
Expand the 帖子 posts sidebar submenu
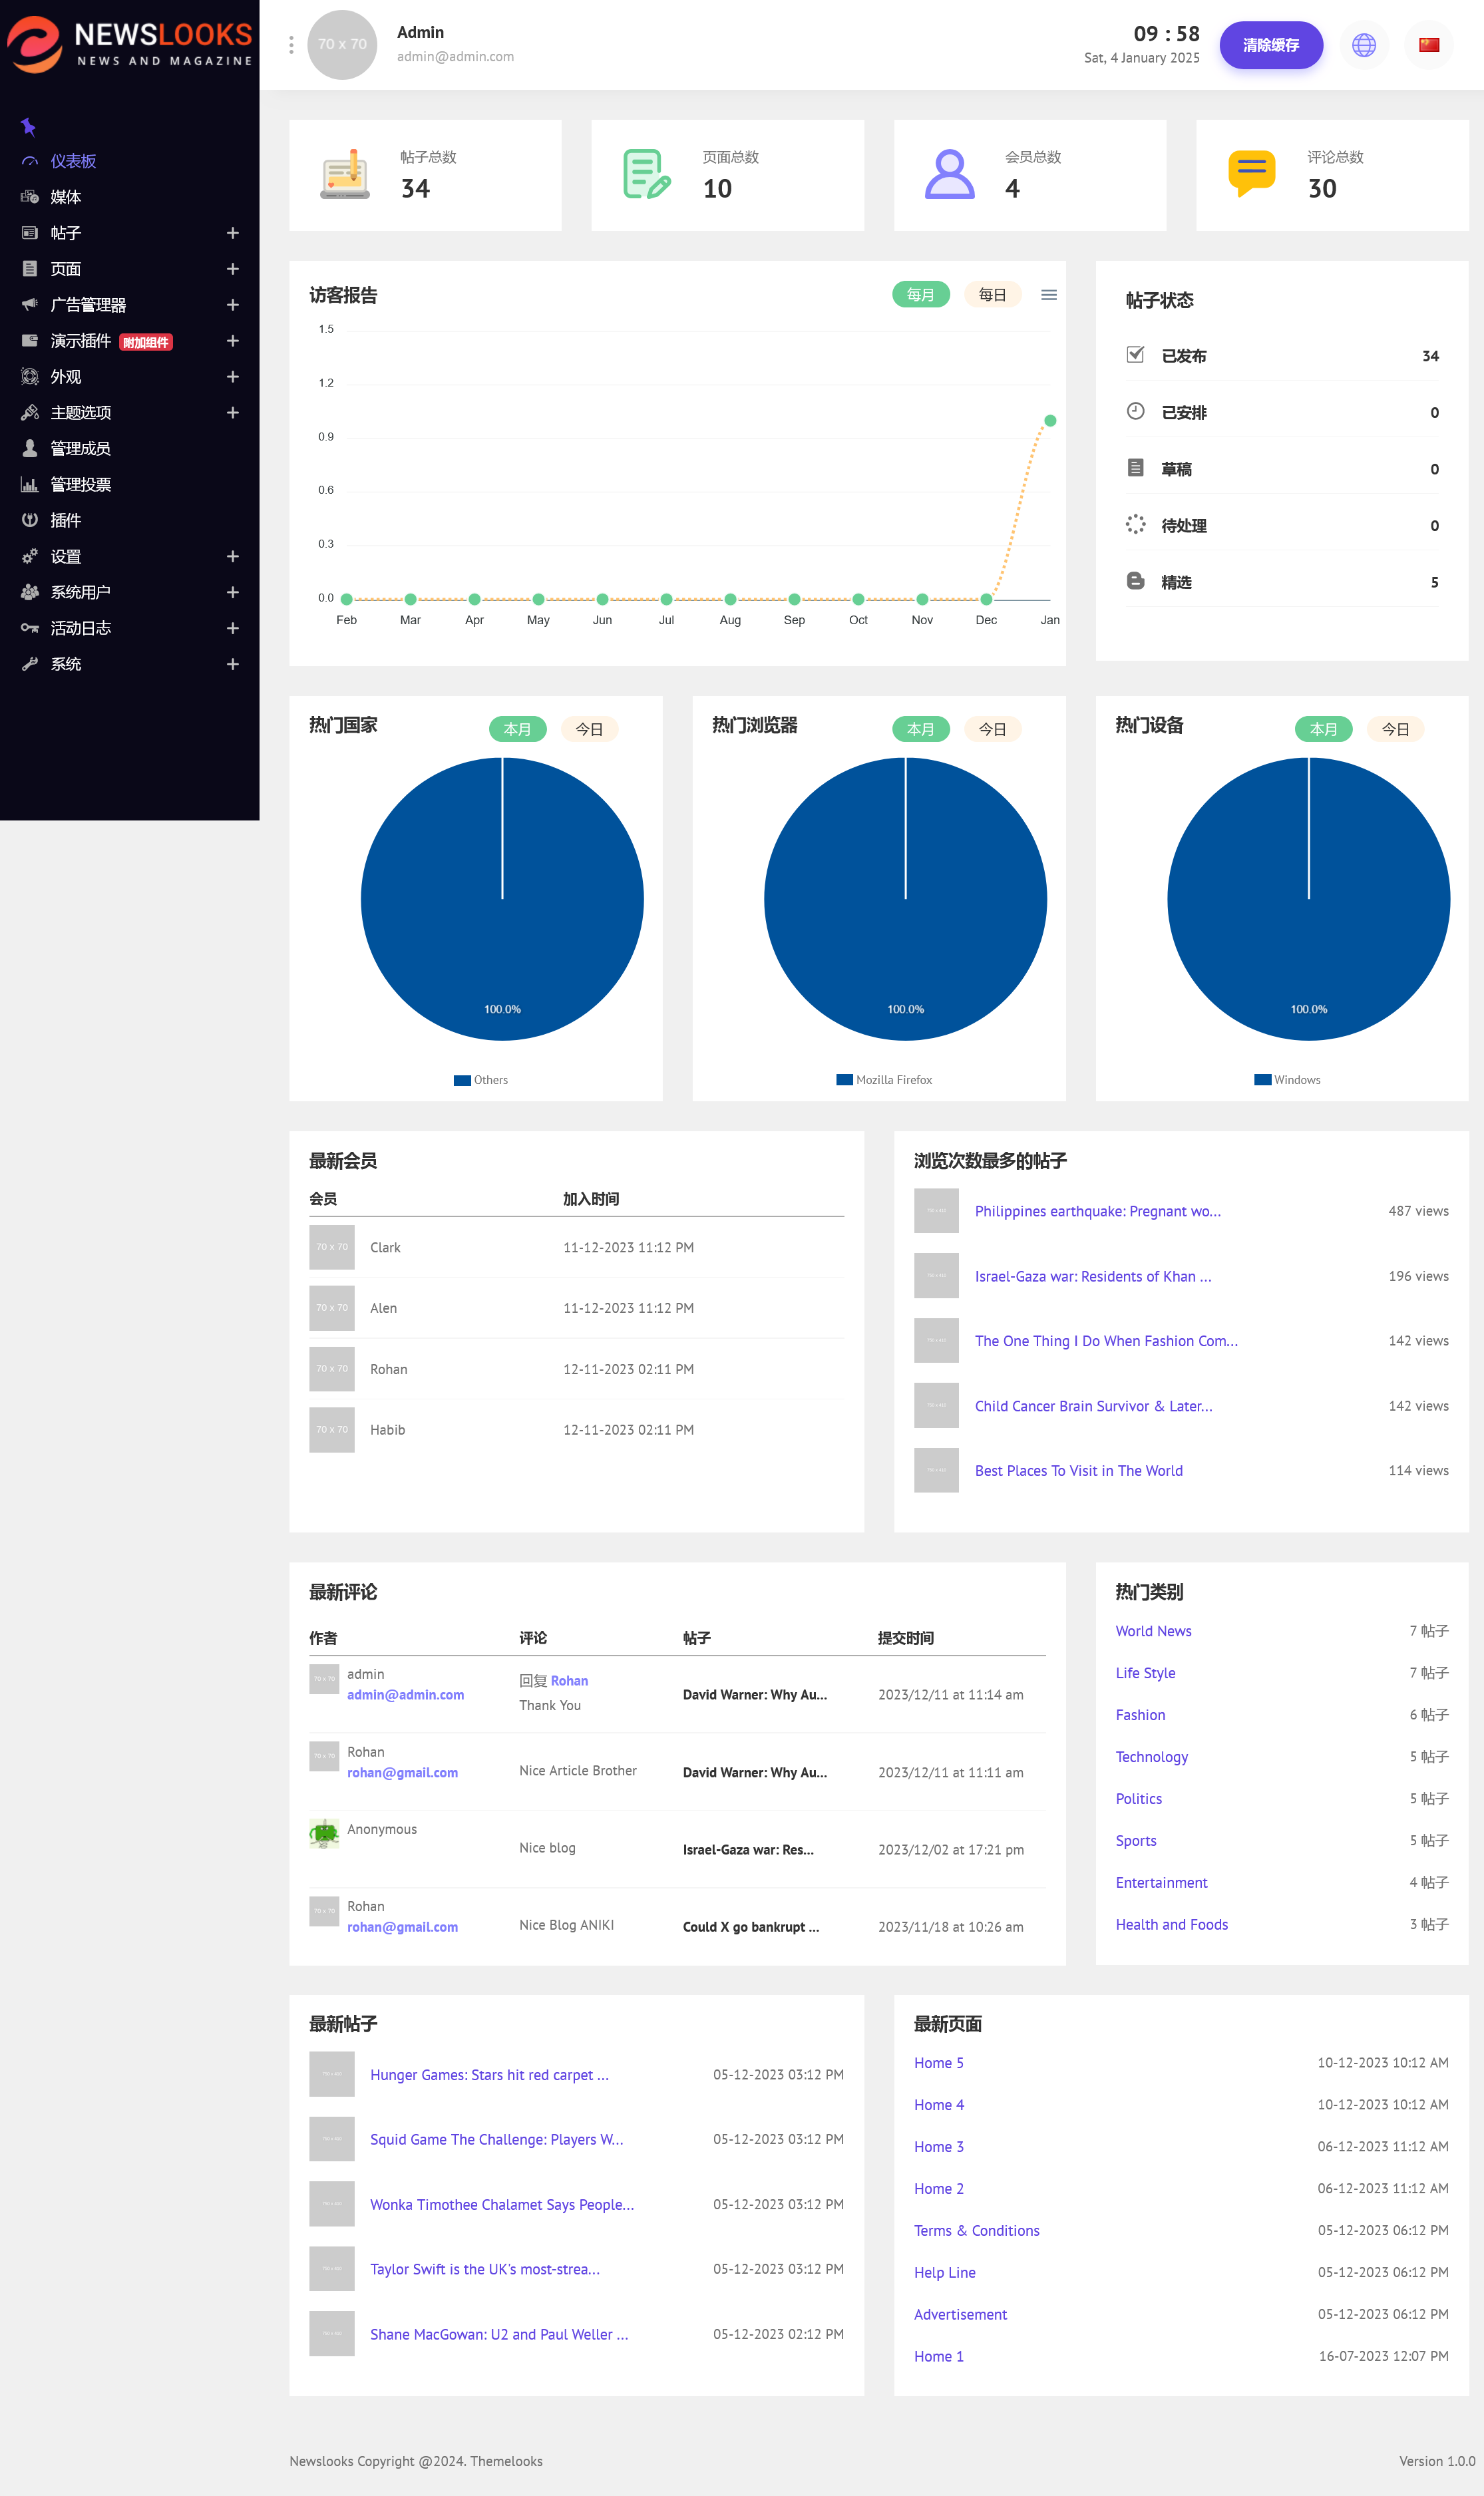232,233
